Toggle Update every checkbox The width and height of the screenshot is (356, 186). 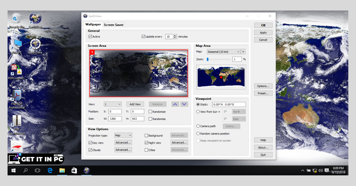(143, 36)
